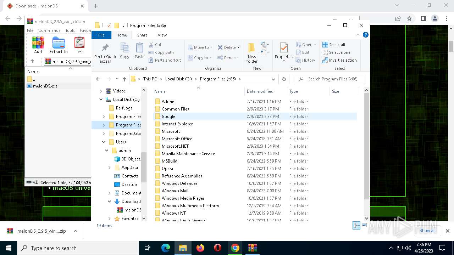Switch to the Share tab
Viewport: 454px width, 255px height.
point(142,35)
